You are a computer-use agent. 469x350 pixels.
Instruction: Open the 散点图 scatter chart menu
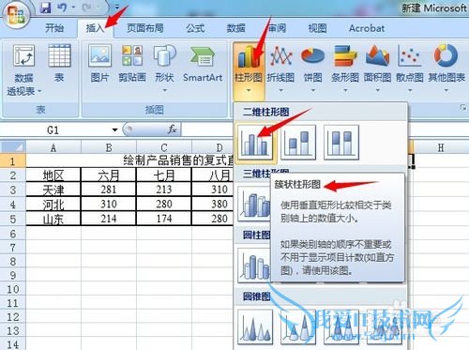pos(410,68)
